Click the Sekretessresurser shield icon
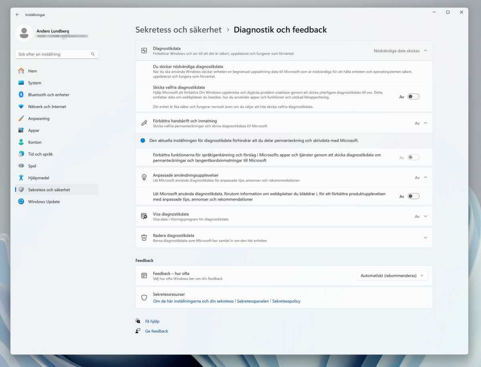The height and width of the screenshot is (367, 481). [x=144, y=297]
